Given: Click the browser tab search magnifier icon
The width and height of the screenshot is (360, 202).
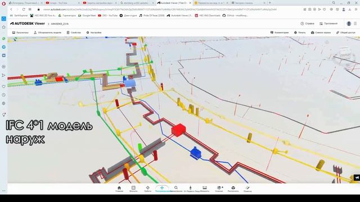Looking at the screenshot, I should (x=334, y=3).
